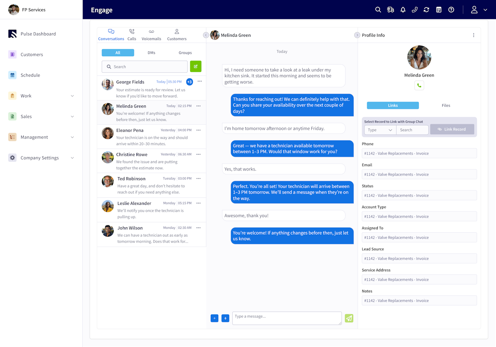The width and height of the screenshot is (496, 347).
Task: Expand the Sales sidebar menu
Action: (41, 116)
